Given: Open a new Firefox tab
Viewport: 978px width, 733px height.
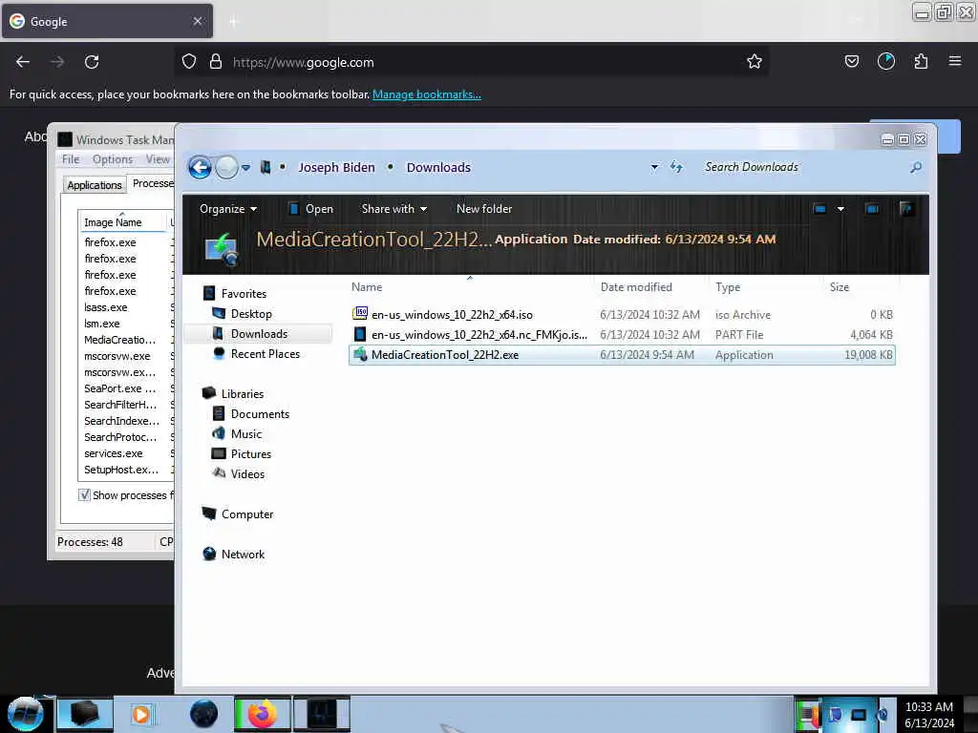Looking at the screenshot, I should coord(234,22).
